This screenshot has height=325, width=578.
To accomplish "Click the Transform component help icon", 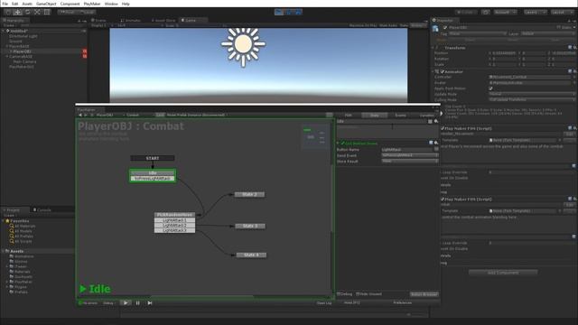I will pyautogui.click(x=570, y=48).
